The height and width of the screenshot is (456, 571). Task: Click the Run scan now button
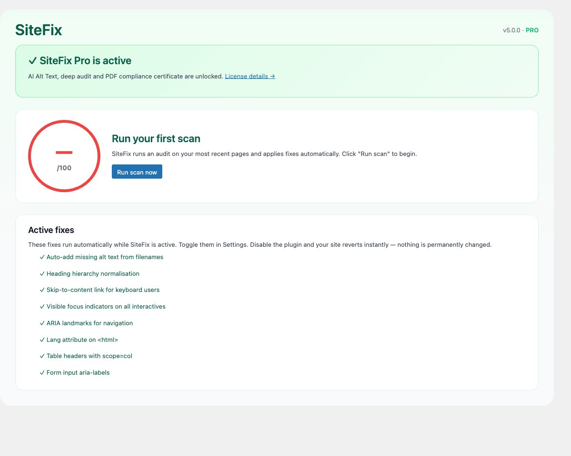(x=137, y=172)
